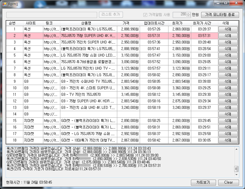The height and width of the screenshot is (189, 245).
Task: Click the 가격 모니터링 종료 button
Action: coord(220,15)
